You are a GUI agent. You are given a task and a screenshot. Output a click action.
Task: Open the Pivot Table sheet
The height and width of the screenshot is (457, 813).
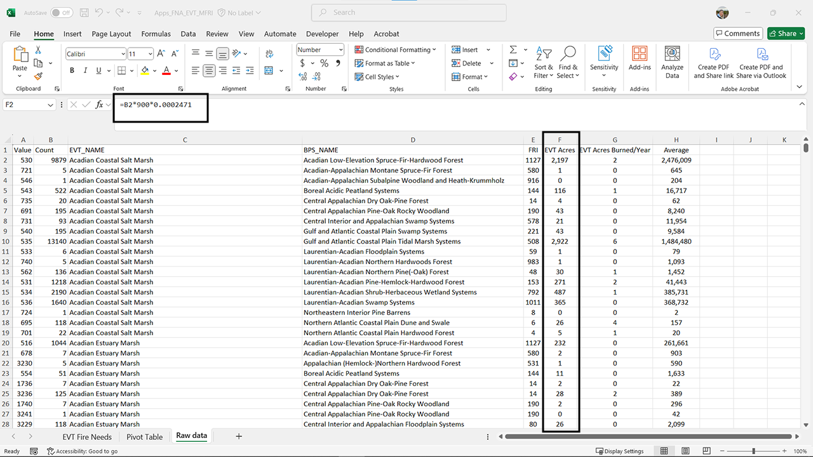(145, 436)
